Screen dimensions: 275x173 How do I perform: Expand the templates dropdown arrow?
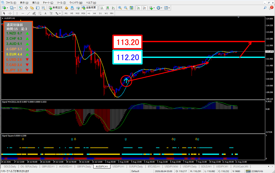click(169, 8)
